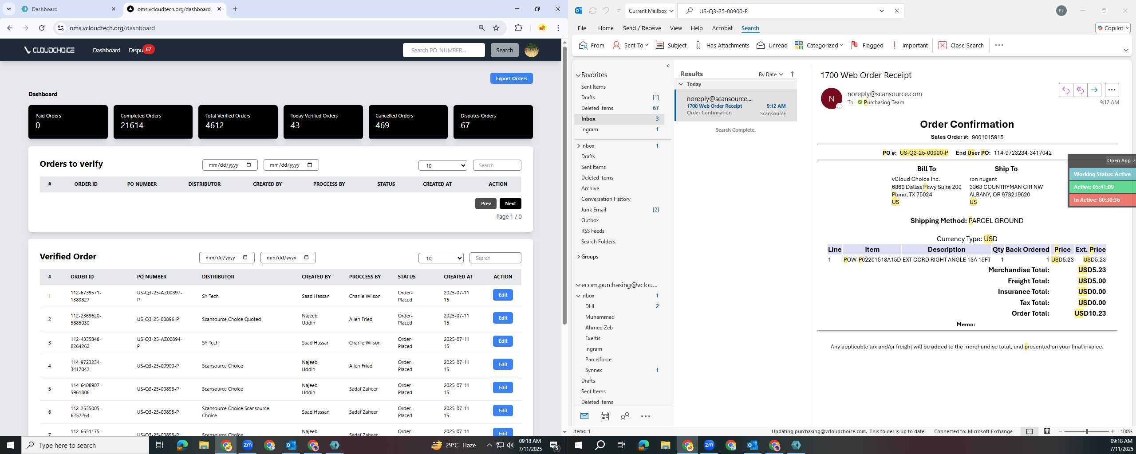Collapse Favorites folder group
1136x454 pixels.
pyautogui.click(x=578, y=75)
